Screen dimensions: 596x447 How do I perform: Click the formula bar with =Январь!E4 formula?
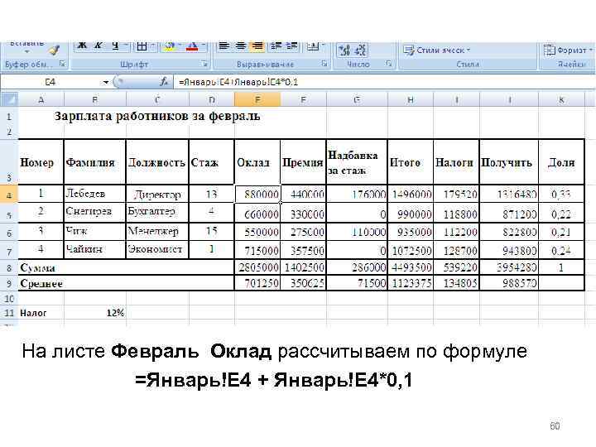(x=384, y=82)
